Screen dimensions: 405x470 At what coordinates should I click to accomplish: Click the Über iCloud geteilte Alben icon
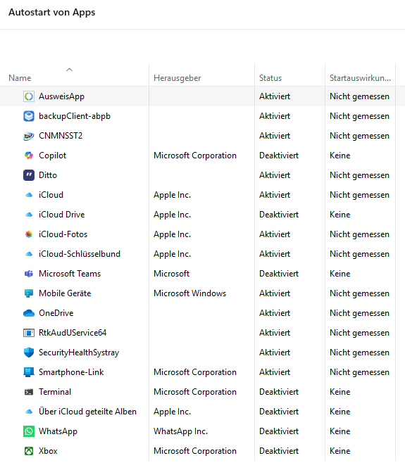click(29, 412)
